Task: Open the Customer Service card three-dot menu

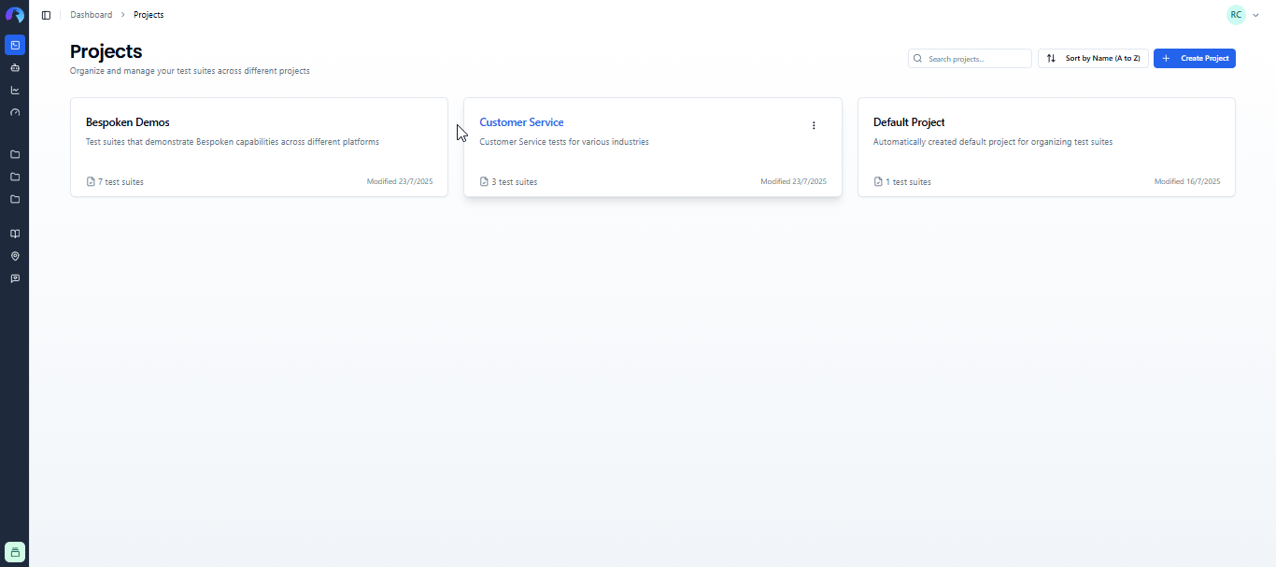Action: (x=814, y=125)
